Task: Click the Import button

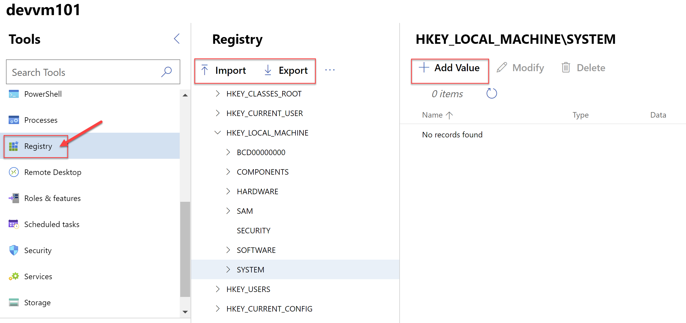Action: (224, 70)
